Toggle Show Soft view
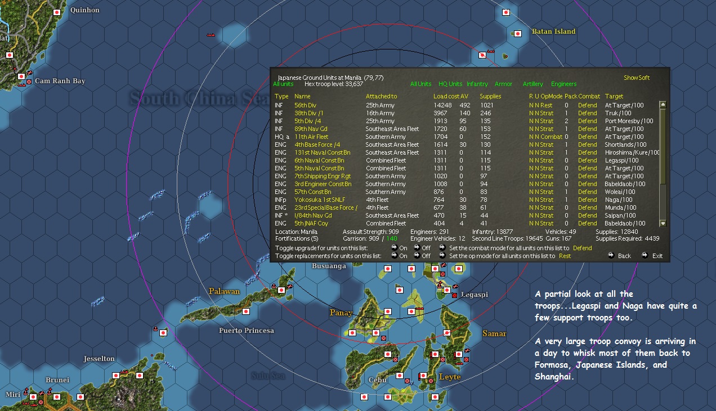Viewport: 716px width, 411px height. click(637, 78)
